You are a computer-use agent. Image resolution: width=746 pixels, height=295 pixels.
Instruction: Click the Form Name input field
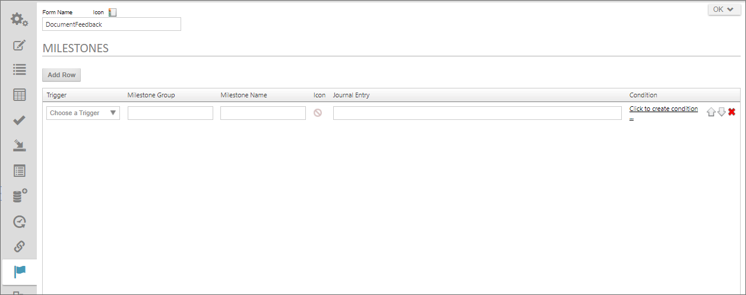(112, 24)
